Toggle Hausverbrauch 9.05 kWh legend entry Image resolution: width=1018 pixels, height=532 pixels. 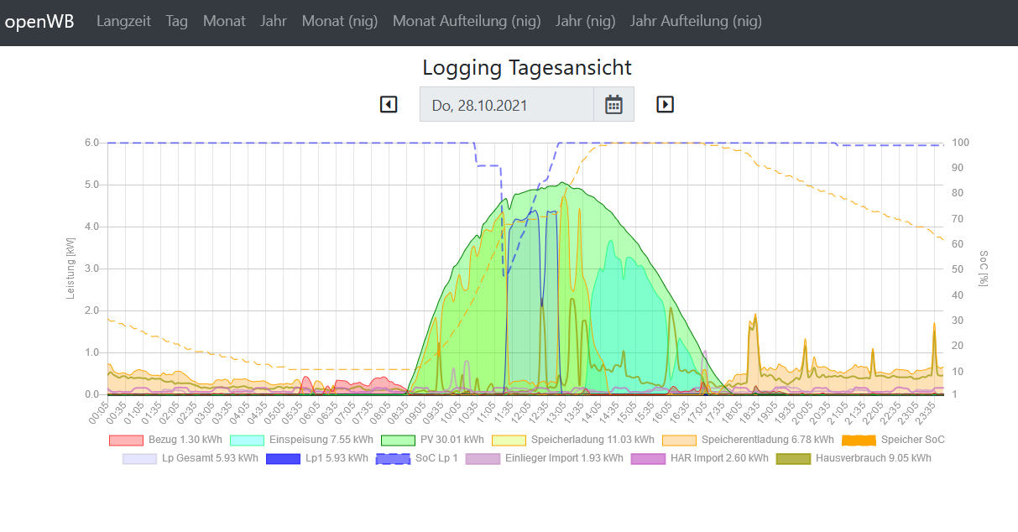coord(854,458)
